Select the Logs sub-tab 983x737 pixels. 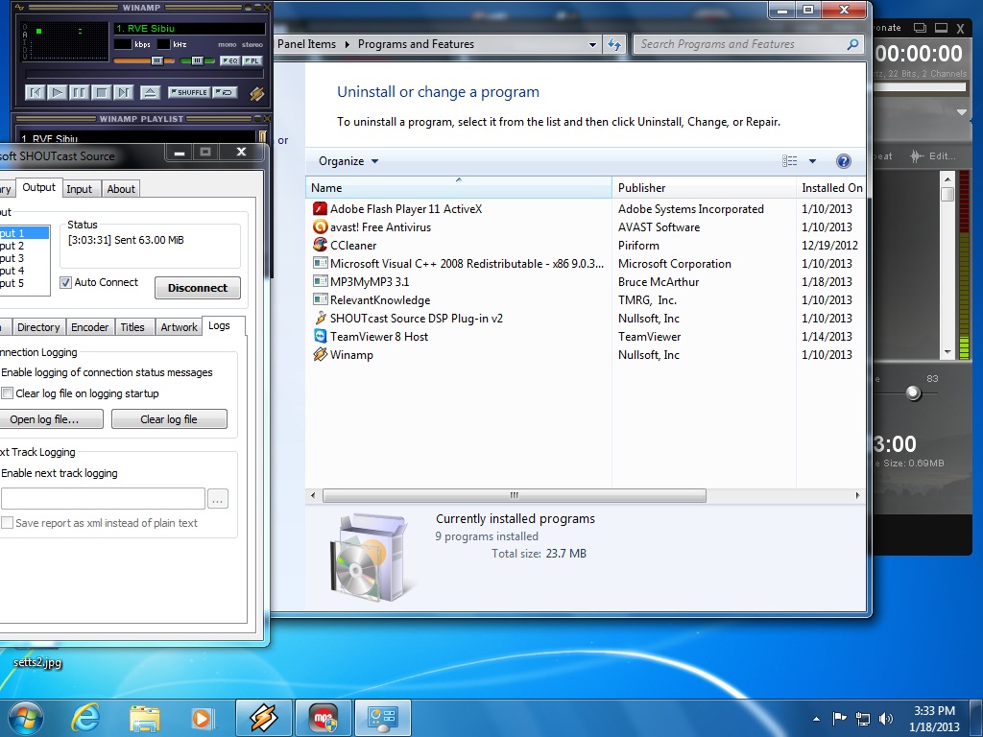point(220,326)
